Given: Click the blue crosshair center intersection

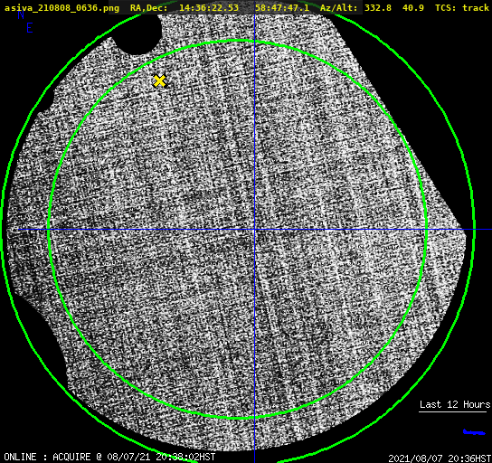Looking at the screenshot, I should click(254, 230).
